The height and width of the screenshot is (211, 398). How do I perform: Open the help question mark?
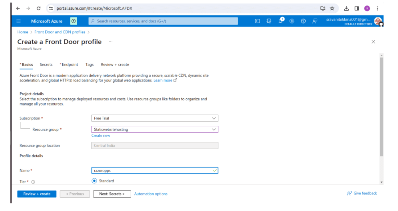(x=303, y=21)
